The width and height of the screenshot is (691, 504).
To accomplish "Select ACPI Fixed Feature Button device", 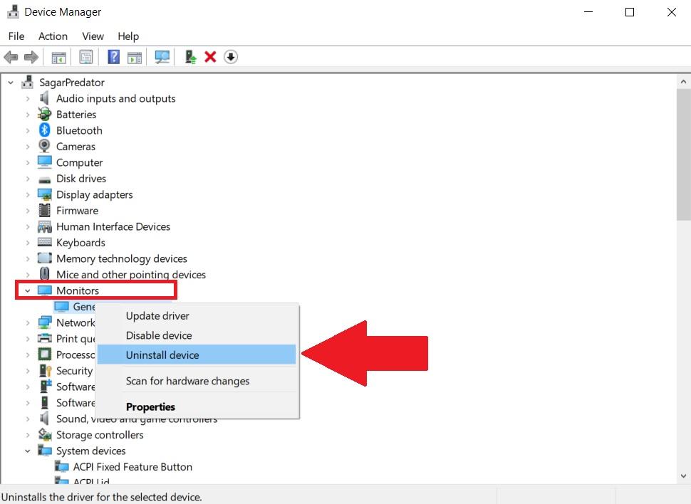I will point(133,466).
